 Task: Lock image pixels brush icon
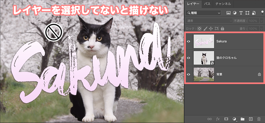205,29
